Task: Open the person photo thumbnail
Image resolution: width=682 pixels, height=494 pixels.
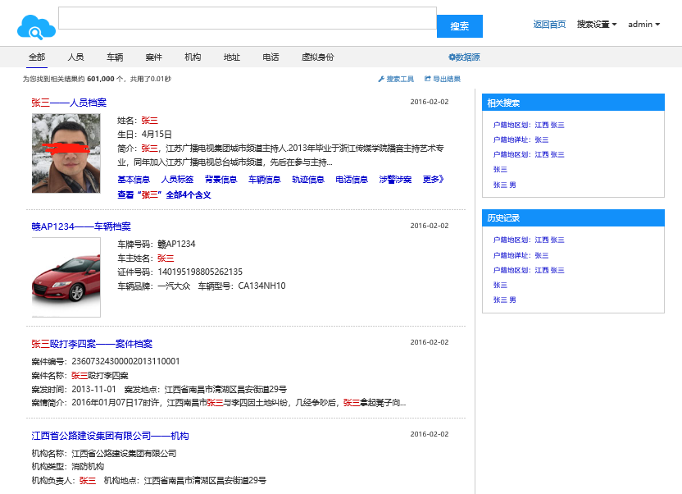Action: (66, 153)
